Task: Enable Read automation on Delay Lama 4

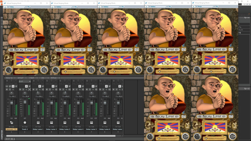Action: pos(79,86)
